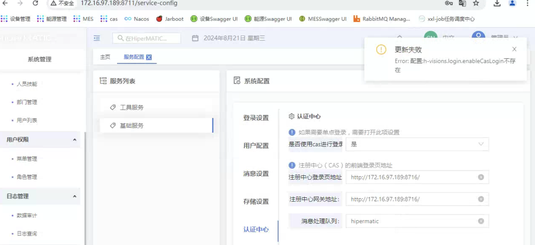This screenshot has height=245, width=535.
Task: Switch to 登录设置 section
Action: 256,118
